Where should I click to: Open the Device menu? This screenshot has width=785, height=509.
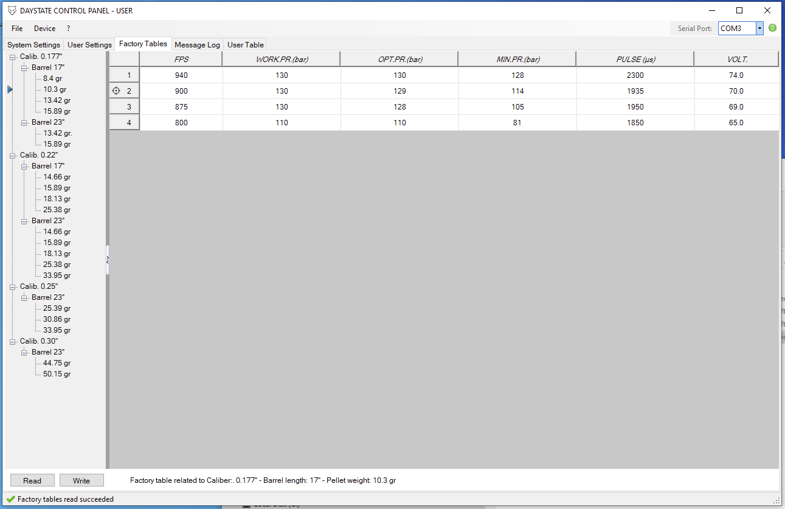point(44,29)
